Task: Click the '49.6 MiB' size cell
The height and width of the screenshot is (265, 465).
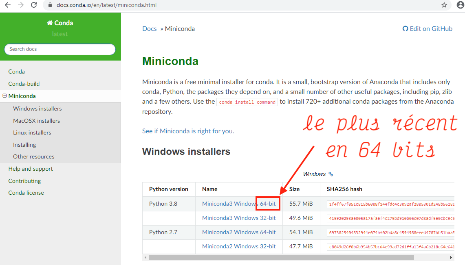Action: [301, 218]
